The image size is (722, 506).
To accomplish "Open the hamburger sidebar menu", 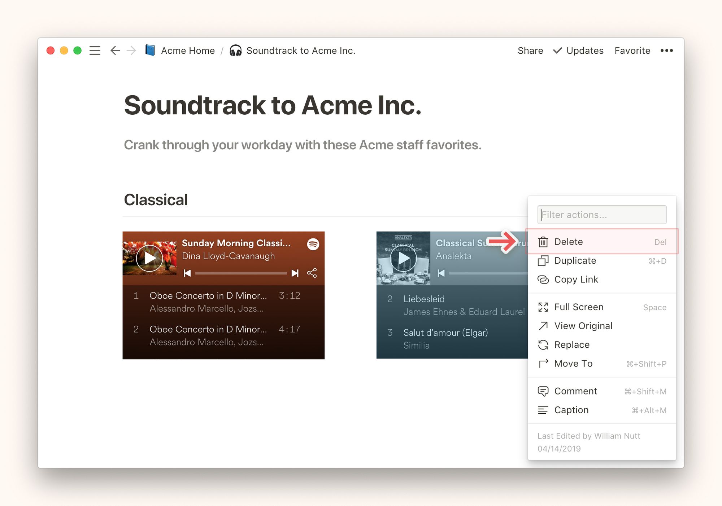I will 95,50.
